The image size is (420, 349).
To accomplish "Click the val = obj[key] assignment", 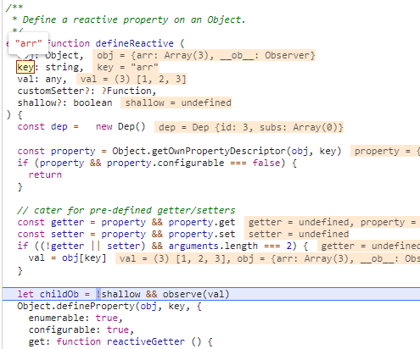I will [67, 258].
